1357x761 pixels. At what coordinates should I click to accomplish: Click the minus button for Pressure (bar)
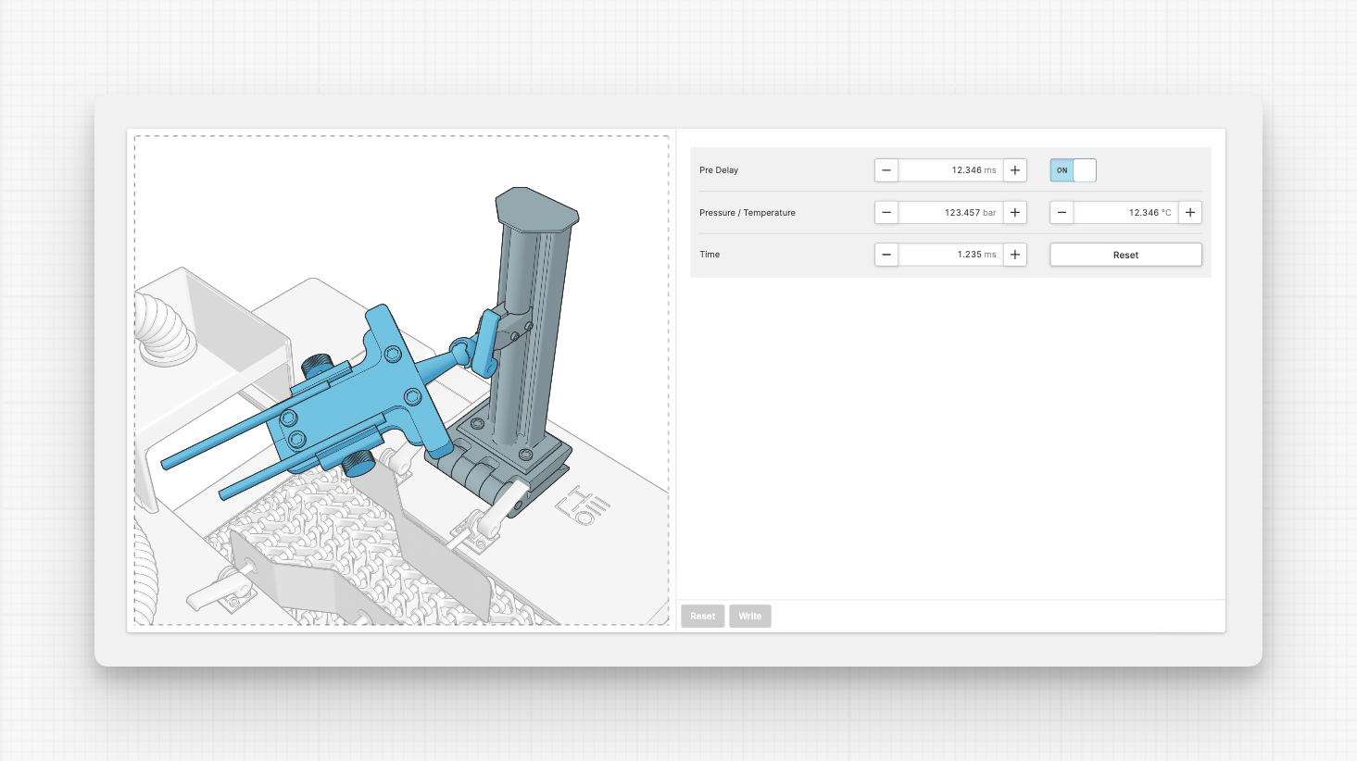[x=886, y=213]
